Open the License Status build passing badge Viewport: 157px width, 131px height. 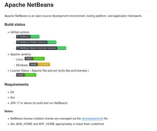click(26, 75)
